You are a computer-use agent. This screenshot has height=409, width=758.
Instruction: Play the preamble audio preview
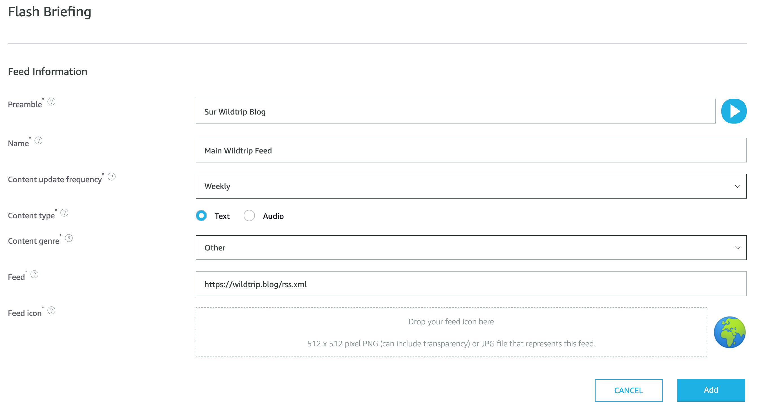pos(733,111)
